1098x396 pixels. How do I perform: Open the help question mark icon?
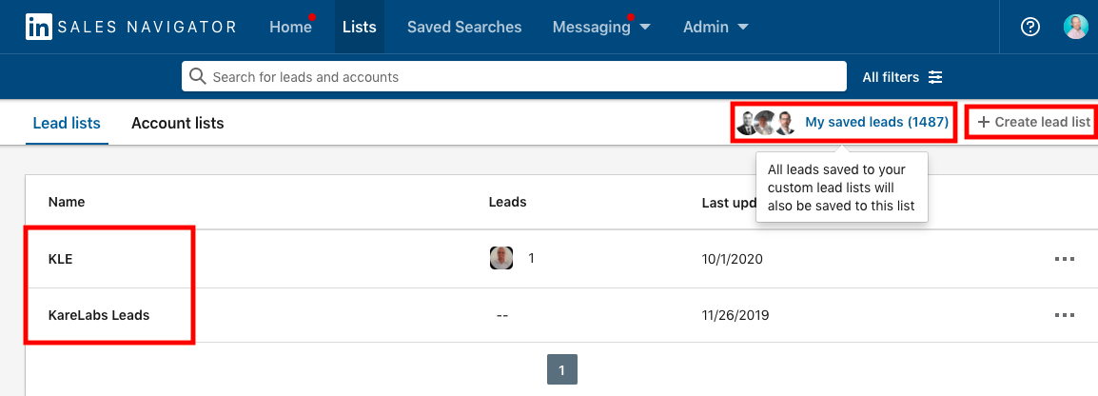click(1030, 27)
